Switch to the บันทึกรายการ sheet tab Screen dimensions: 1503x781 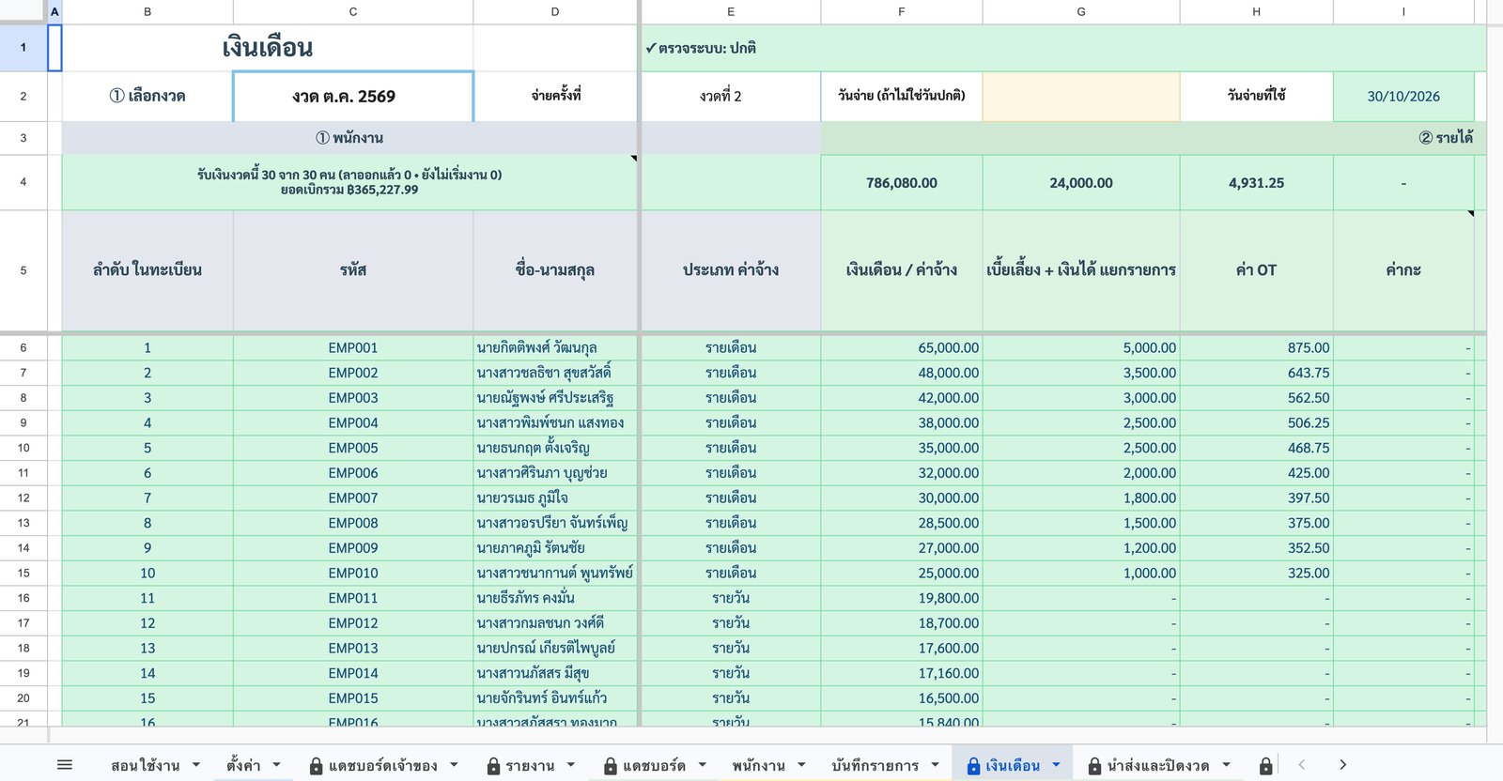(x=875, y=766)
